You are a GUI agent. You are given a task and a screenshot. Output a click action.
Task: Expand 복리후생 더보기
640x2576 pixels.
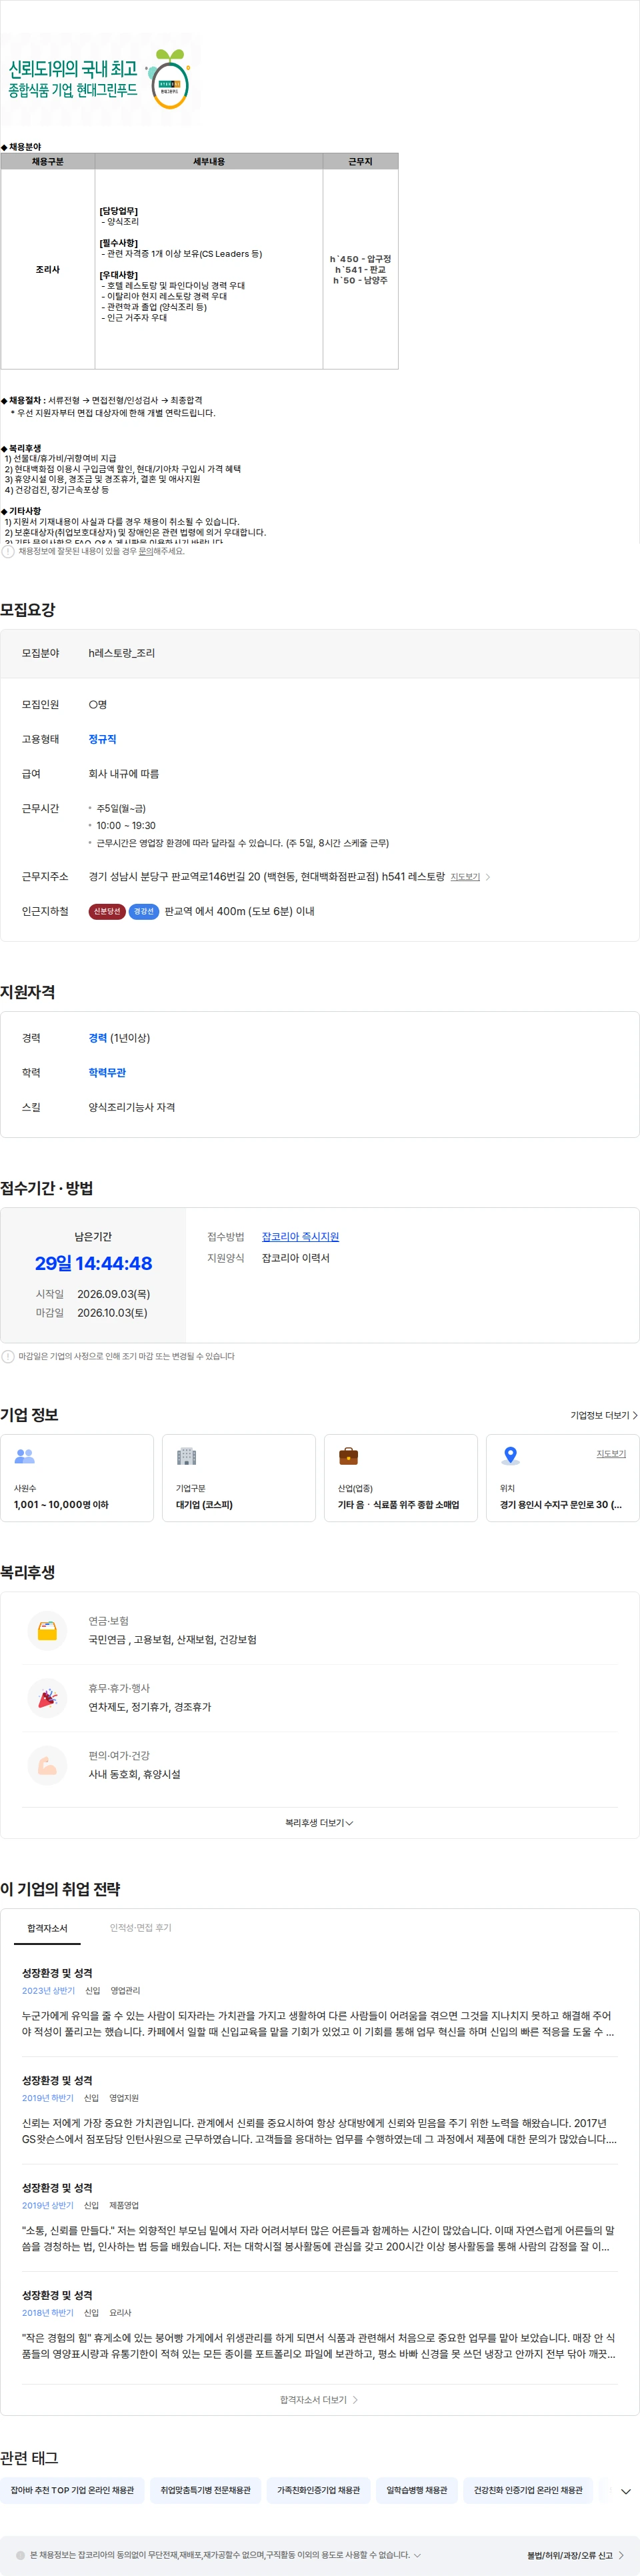click(x=319, y=1823)
